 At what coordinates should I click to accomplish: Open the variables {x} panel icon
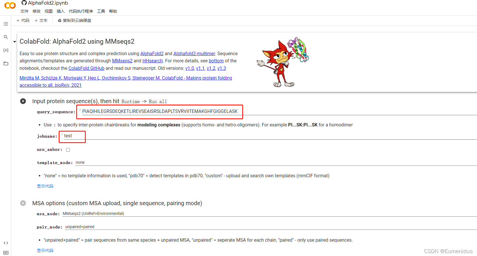click(6, 50)
